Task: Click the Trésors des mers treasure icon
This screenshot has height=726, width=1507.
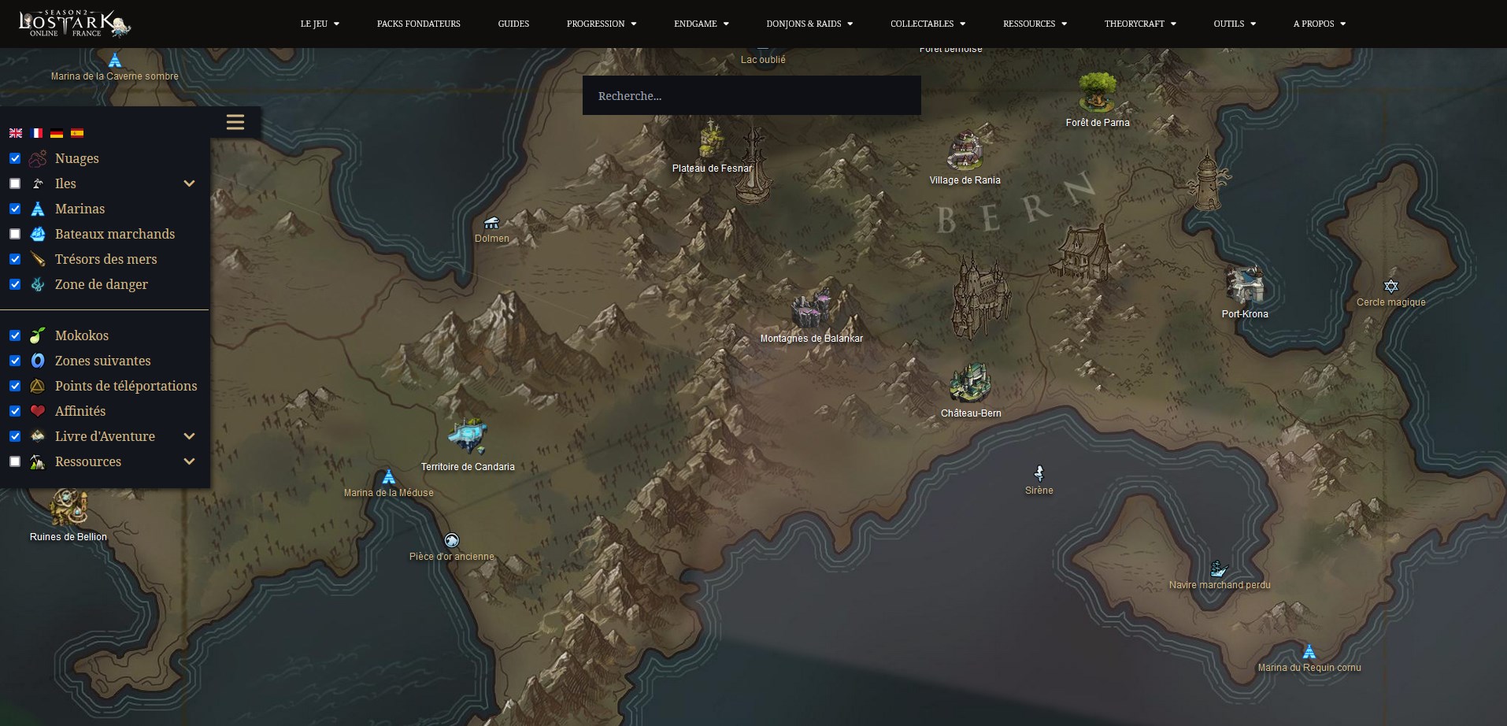Action: (37, 259)
